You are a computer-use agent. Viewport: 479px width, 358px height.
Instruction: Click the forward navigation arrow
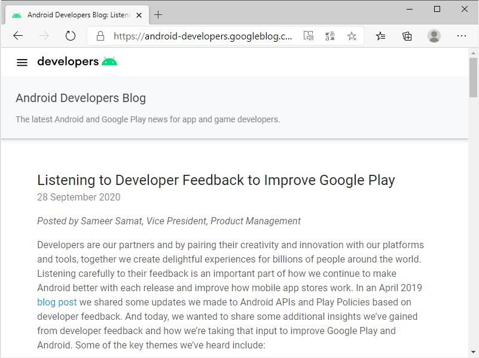[44, 36]
